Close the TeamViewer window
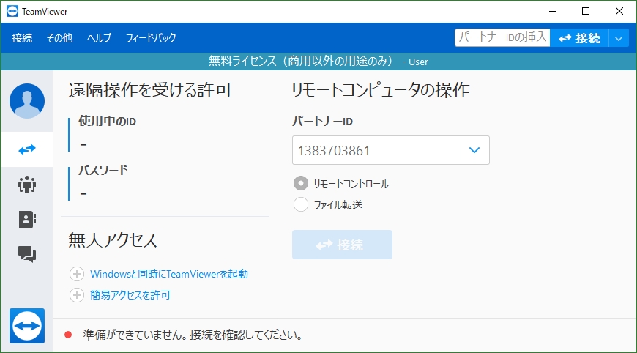This screenshot has height=353, width=637. coord(619,12)
